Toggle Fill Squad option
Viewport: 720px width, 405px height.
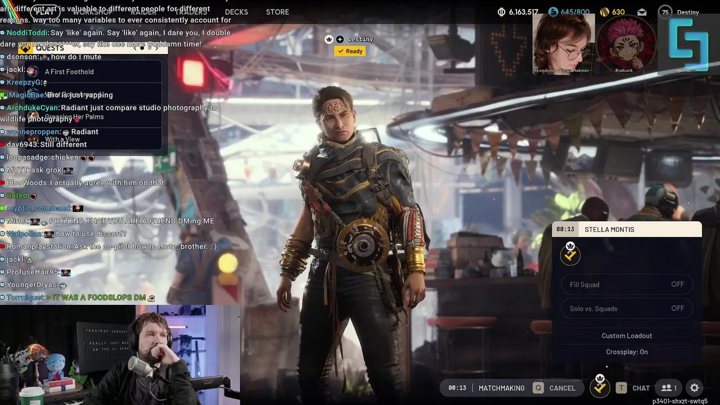[x=627, y=285]
